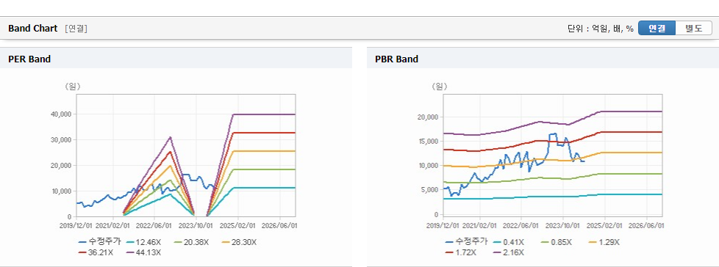Toggle 28.30X legend series
This screenshot has height=267, width=719.
coord(240,242)
